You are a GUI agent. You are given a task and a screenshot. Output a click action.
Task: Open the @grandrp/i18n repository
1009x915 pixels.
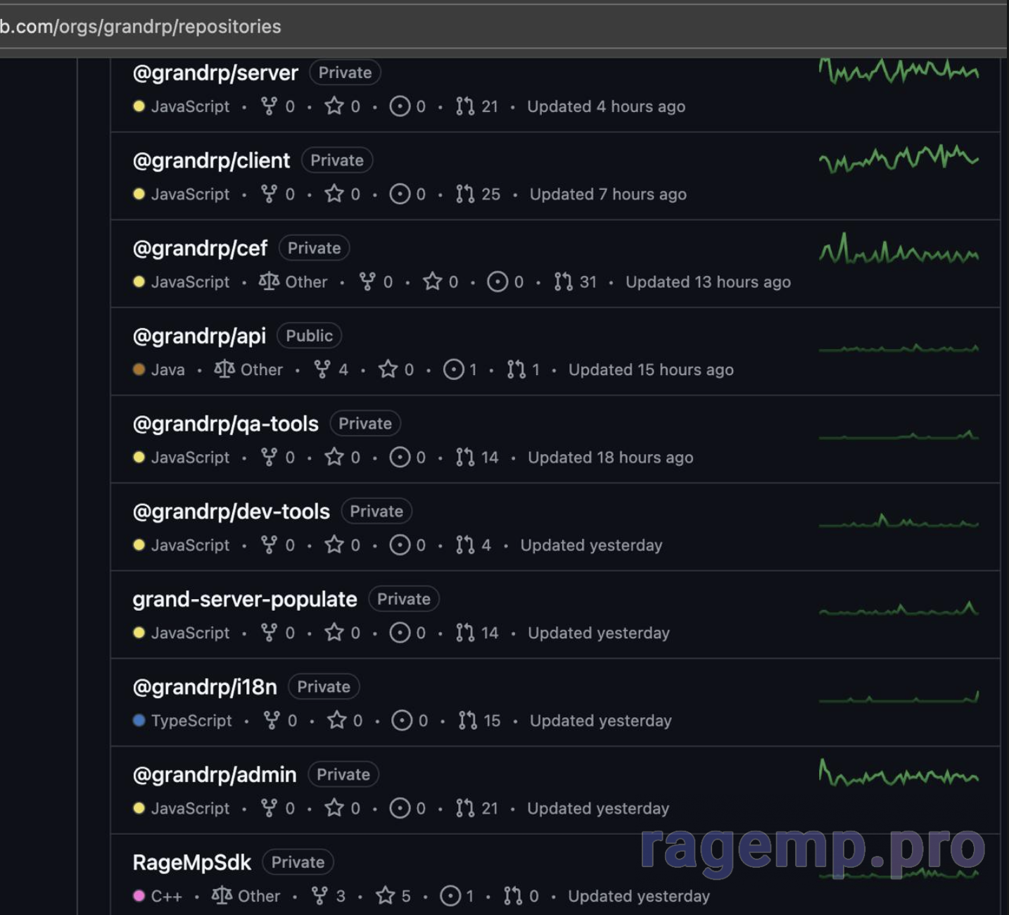205,687
